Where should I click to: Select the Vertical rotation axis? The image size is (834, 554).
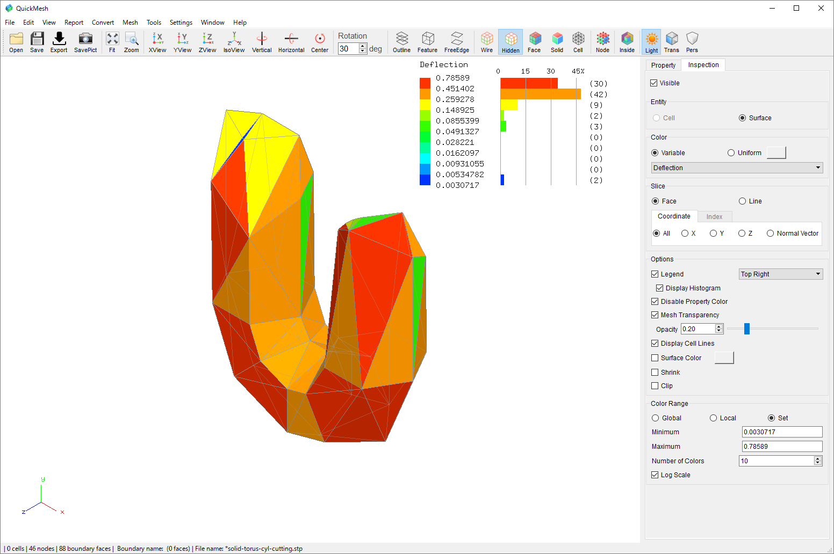click(x=262, y=42)
